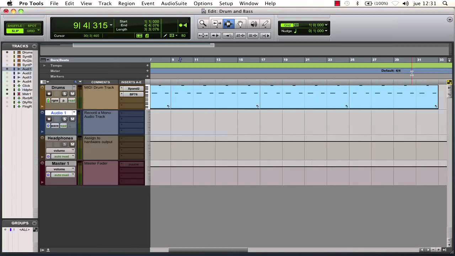Viewport: 455px width, 256px height.
Task: Open the Nudge value dropdown
Action: point(326,31)
